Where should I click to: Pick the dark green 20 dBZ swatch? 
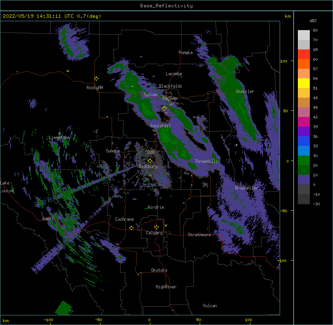[304, 170]
